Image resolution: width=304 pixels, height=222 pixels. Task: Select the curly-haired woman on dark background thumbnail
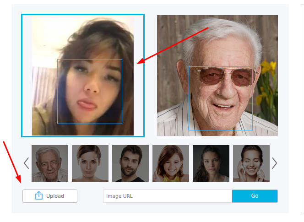211,163
